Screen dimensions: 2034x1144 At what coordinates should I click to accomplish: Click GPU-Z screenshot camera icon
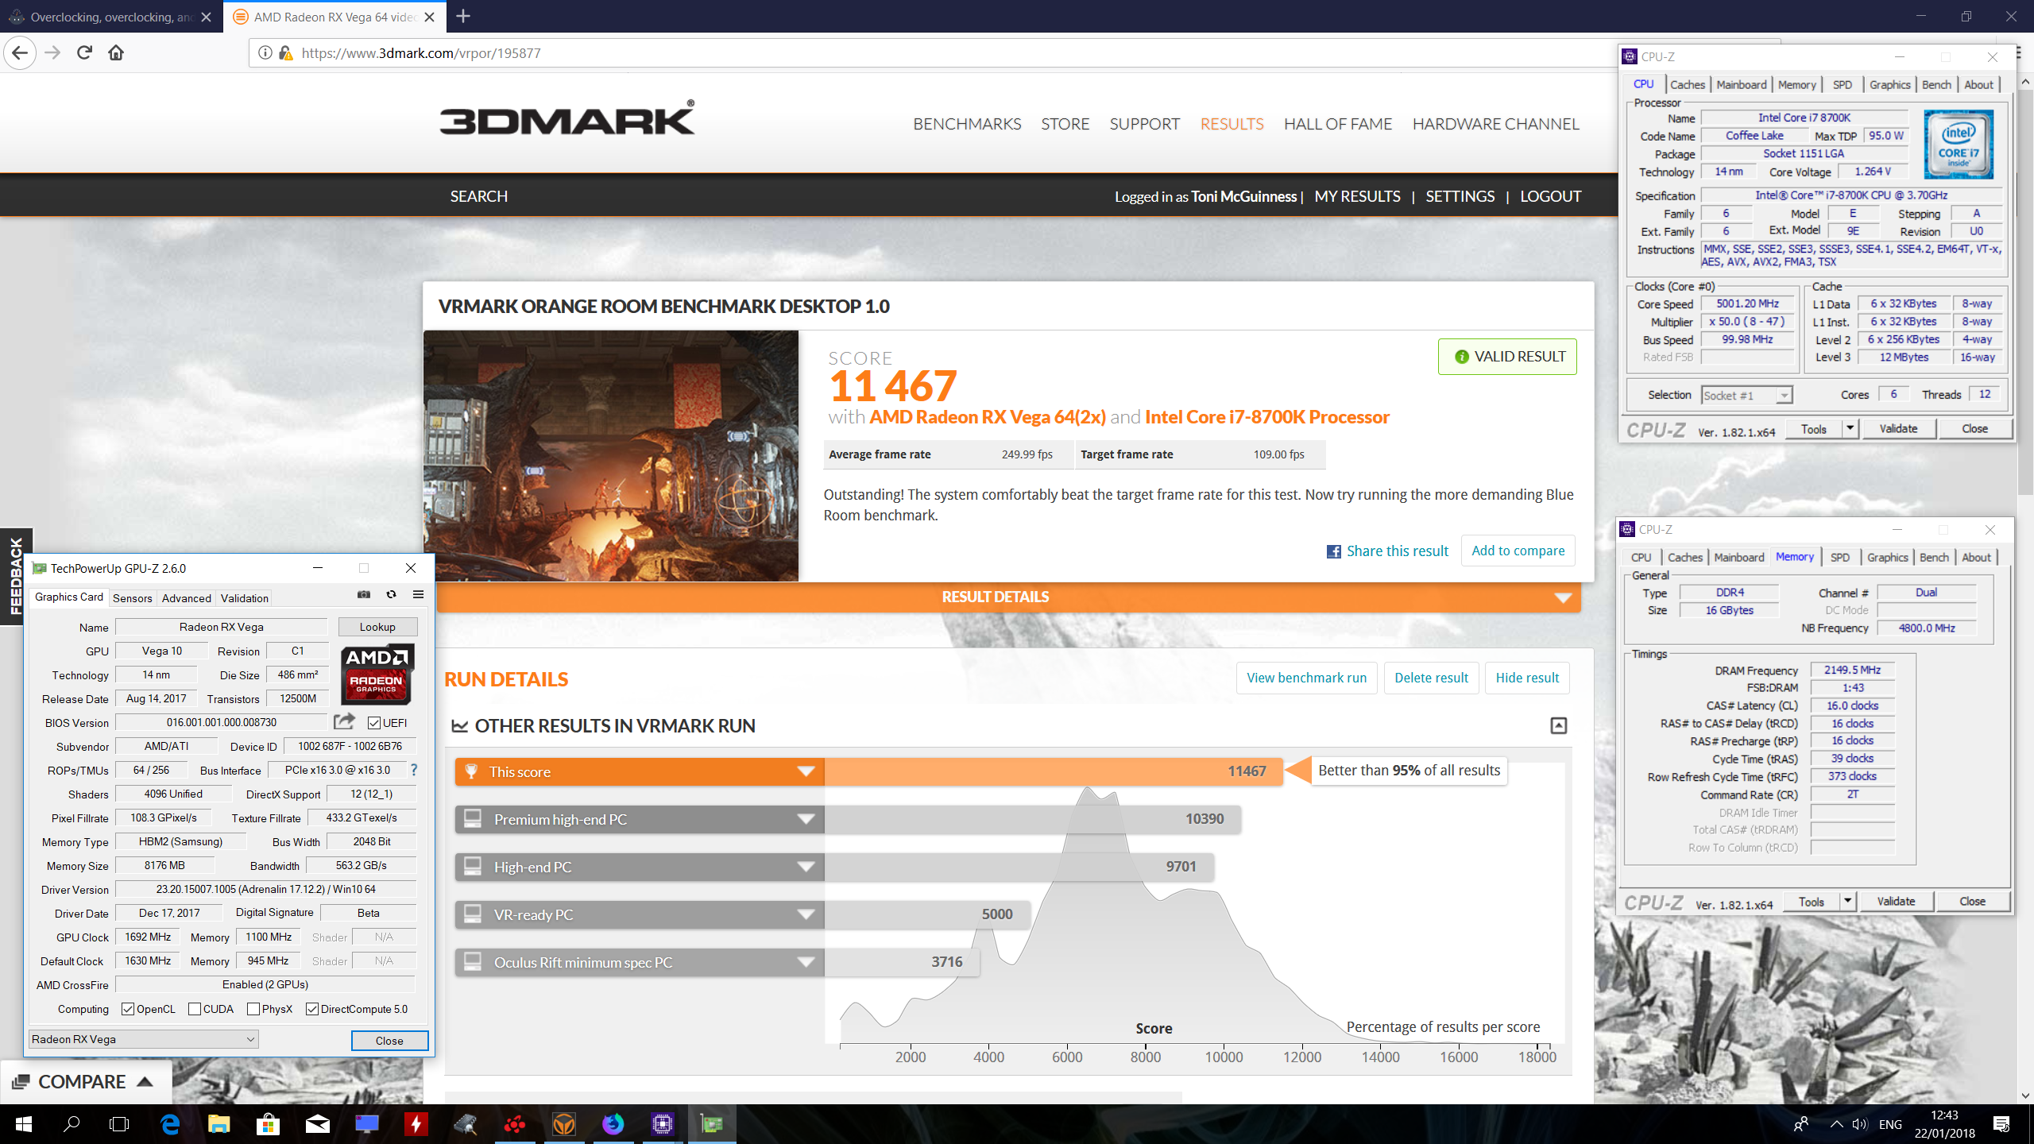pos(364,594)
